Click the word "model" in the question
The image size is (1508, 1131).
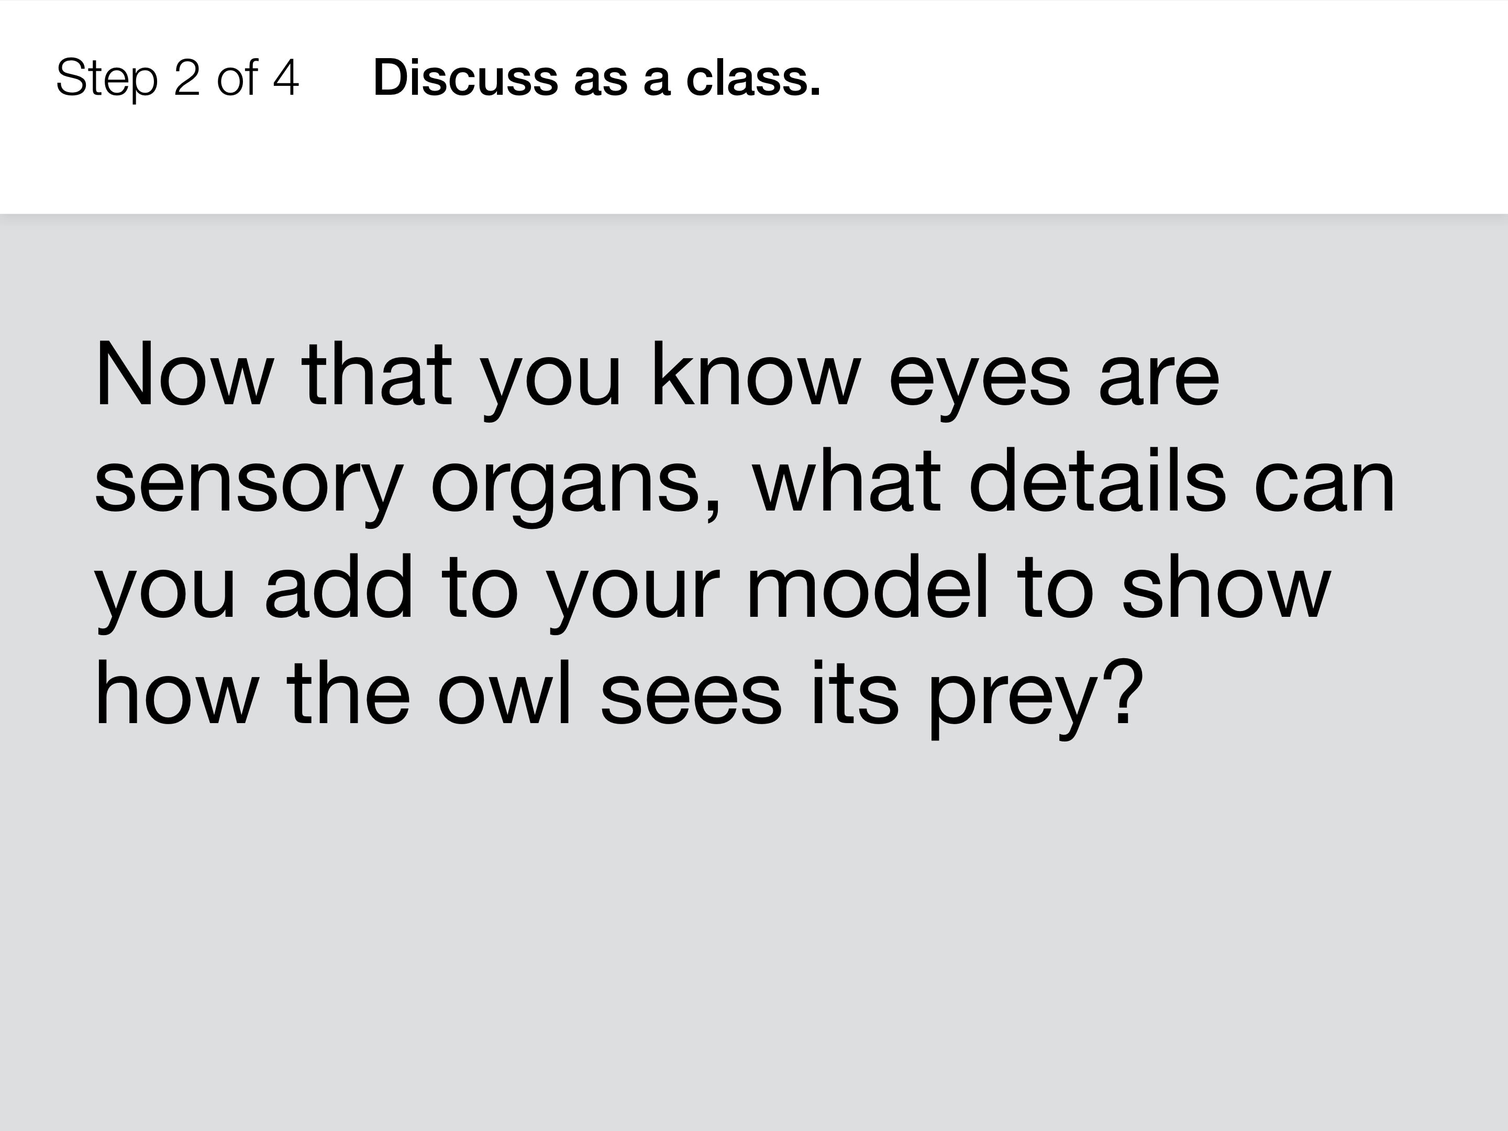coord(867,585)
